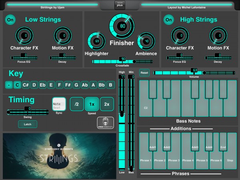The image size is (240, 180).
Task: Click the MIDI Designer logo icon
Action: 106,123
